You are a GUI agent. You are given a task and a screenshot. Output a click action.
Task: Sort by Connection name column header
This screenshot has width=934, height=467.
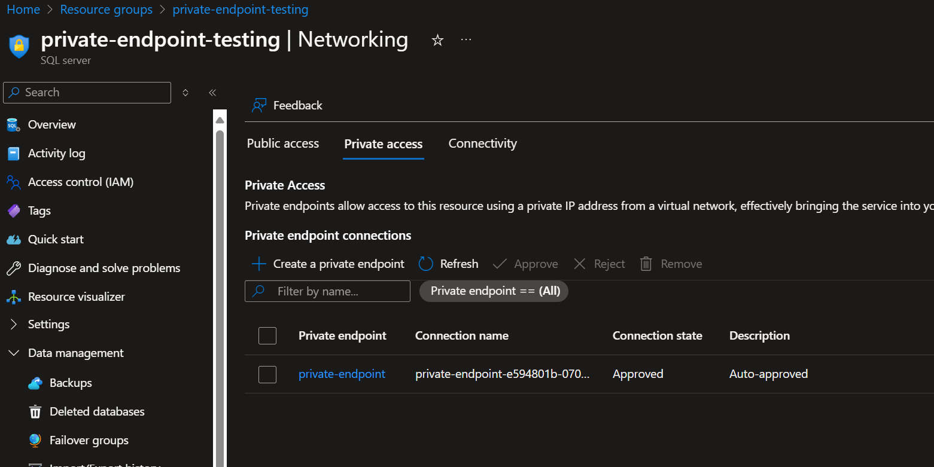point(462,335)
